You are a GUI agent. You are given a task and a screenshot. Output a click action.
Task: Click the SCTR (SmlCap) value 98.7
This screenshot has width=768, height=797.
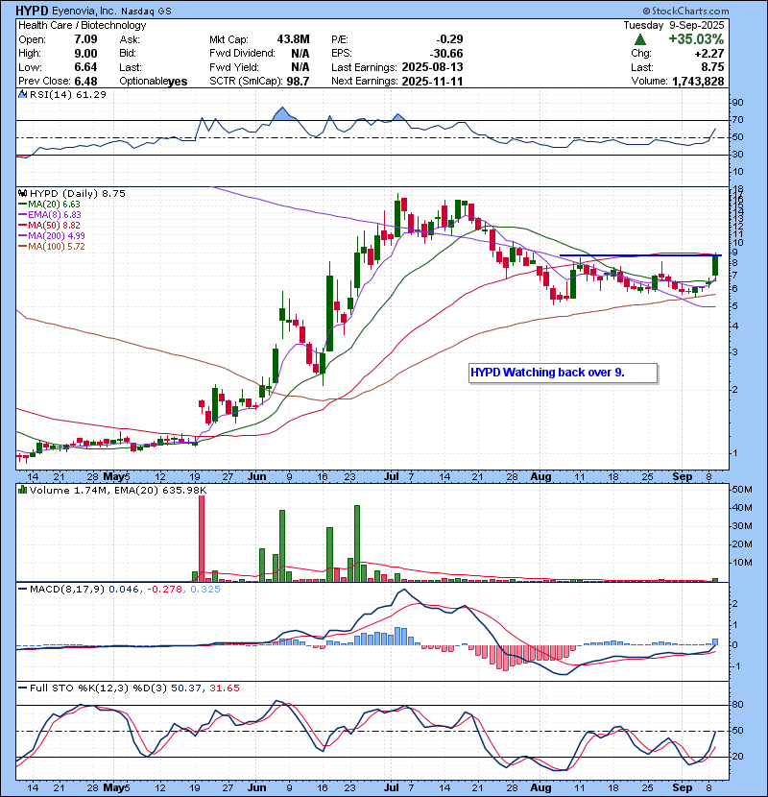298,81
